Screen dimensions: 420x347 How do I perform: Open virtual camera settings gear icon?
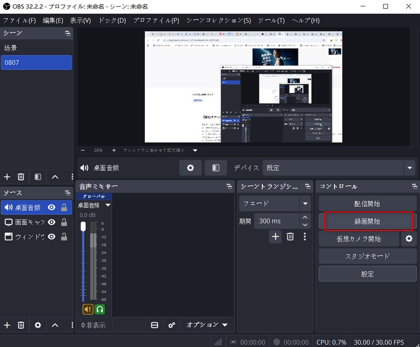(409, 238)
